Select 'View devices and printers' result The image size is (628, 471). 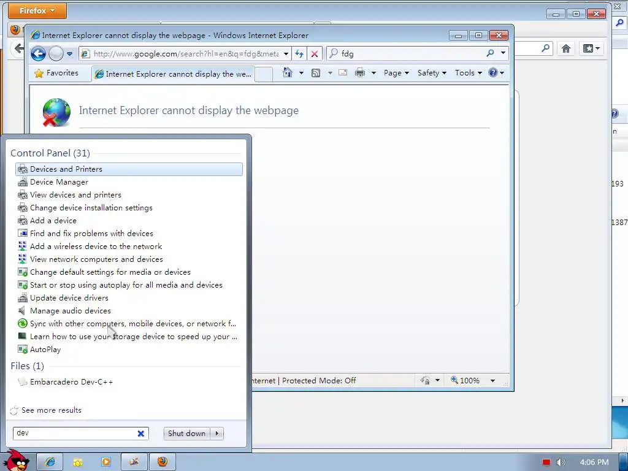coord(129,194)
